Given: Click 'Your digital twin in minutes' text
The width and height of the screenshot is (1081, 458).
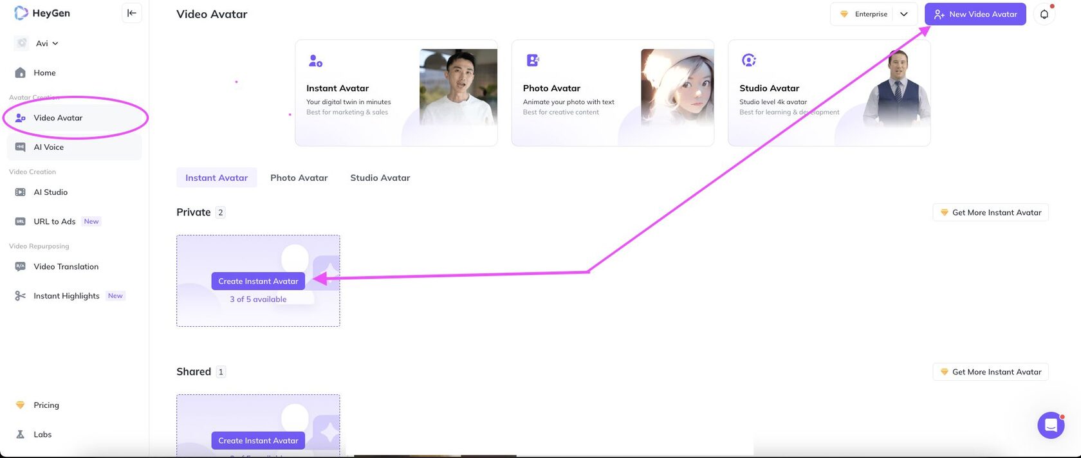Looking at the screenshot, I should (x=349, y=102).
